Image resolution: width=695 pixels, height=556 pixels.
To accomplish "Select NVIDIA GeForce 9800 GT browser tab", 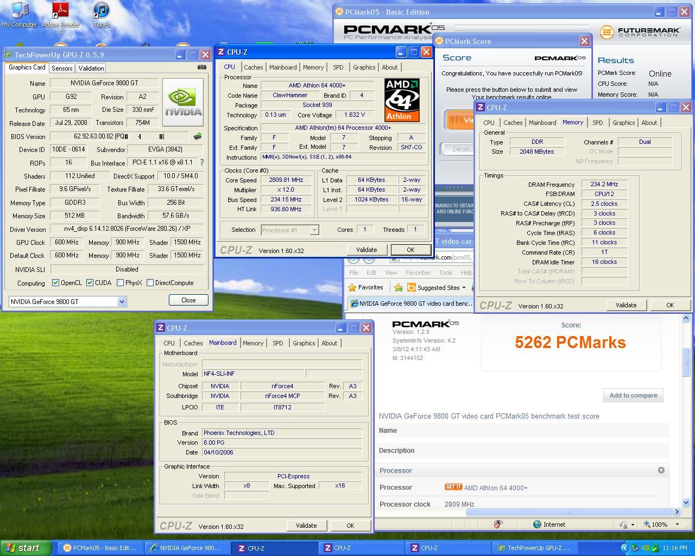I will click(x=410, y=304).
